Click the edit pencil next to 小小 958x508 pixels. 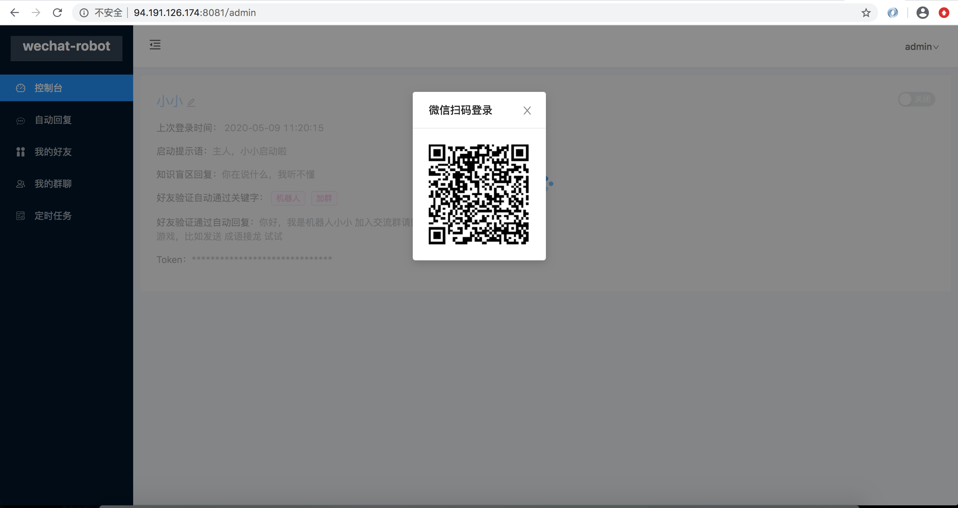click(x=191, y=102)
